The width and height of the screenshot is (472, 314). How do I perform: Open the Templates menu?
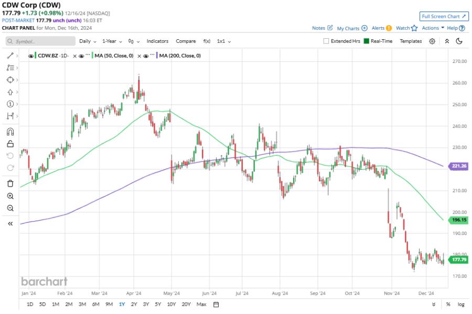pyautogui.click(x=411, y=41)
